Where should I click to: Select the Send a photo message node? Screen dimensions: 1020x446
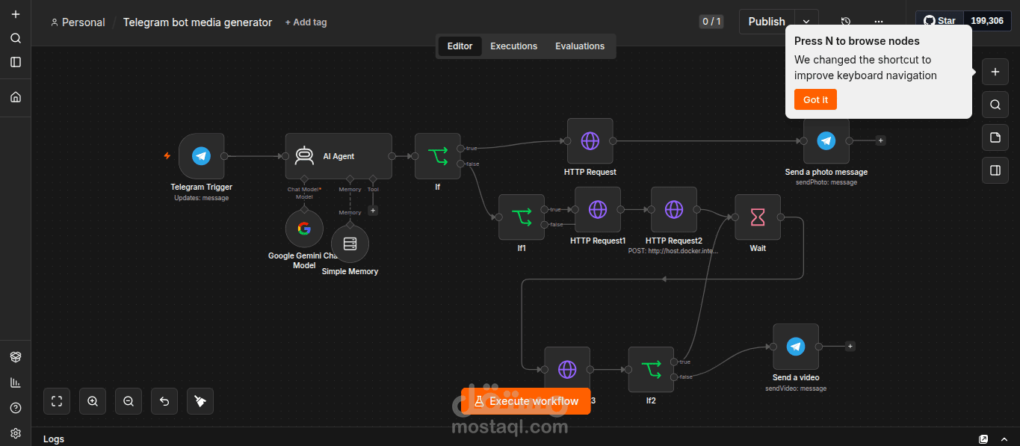[826, 140]
